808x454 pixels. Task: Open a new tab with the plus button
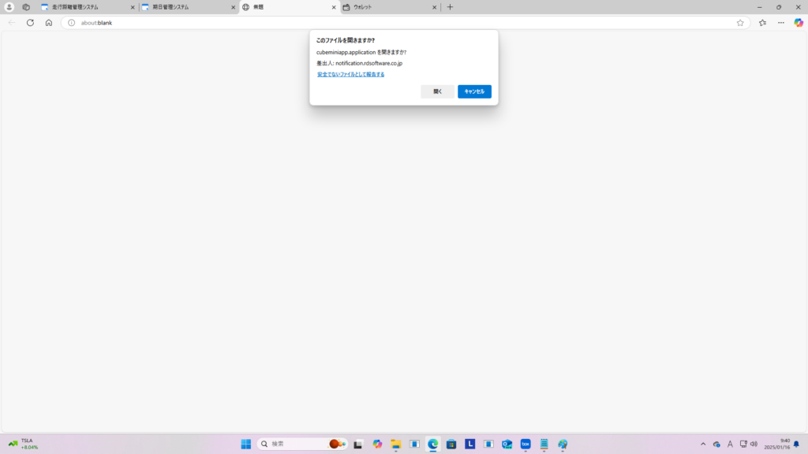pos(450,7)
